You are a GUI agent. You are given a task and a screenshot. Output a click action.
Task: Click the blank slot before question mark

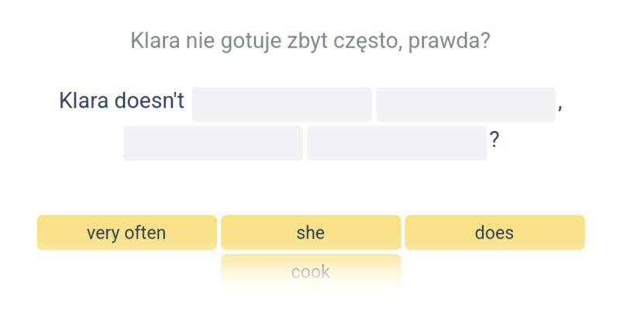click(x=397, y=143)
